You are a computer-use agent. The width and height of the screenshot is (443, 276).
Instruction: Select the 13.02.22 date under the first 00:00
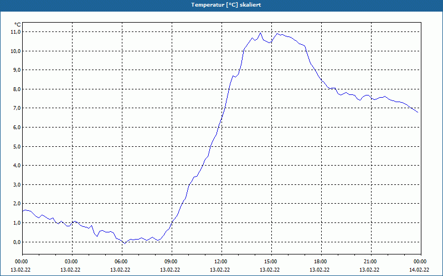pyautogui.click(x=20, y=269)
